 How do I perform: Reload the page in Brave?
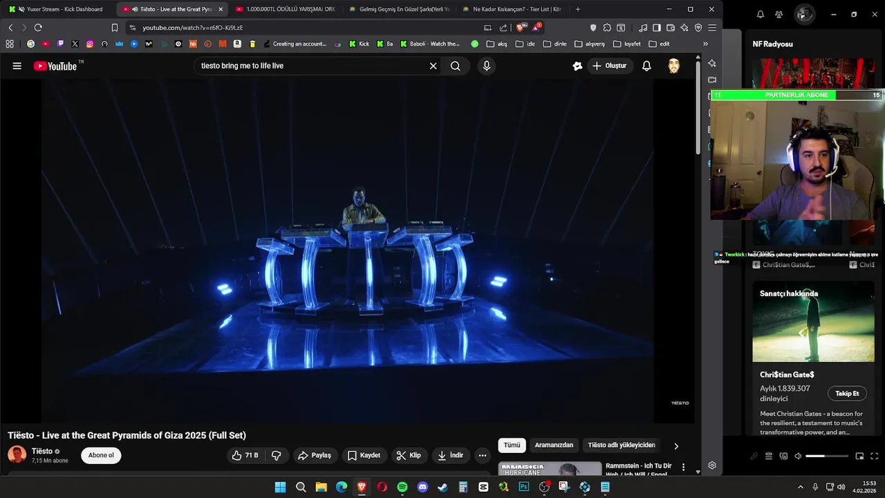click(x=38, y=28)
